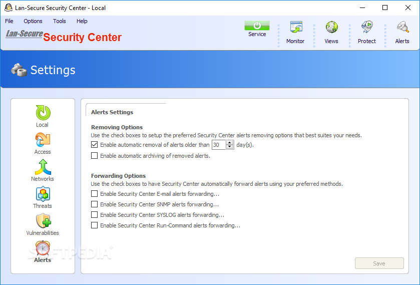Screen dimensions: 420x285
Task: Click the days number input field
Action: pos(219,145)
